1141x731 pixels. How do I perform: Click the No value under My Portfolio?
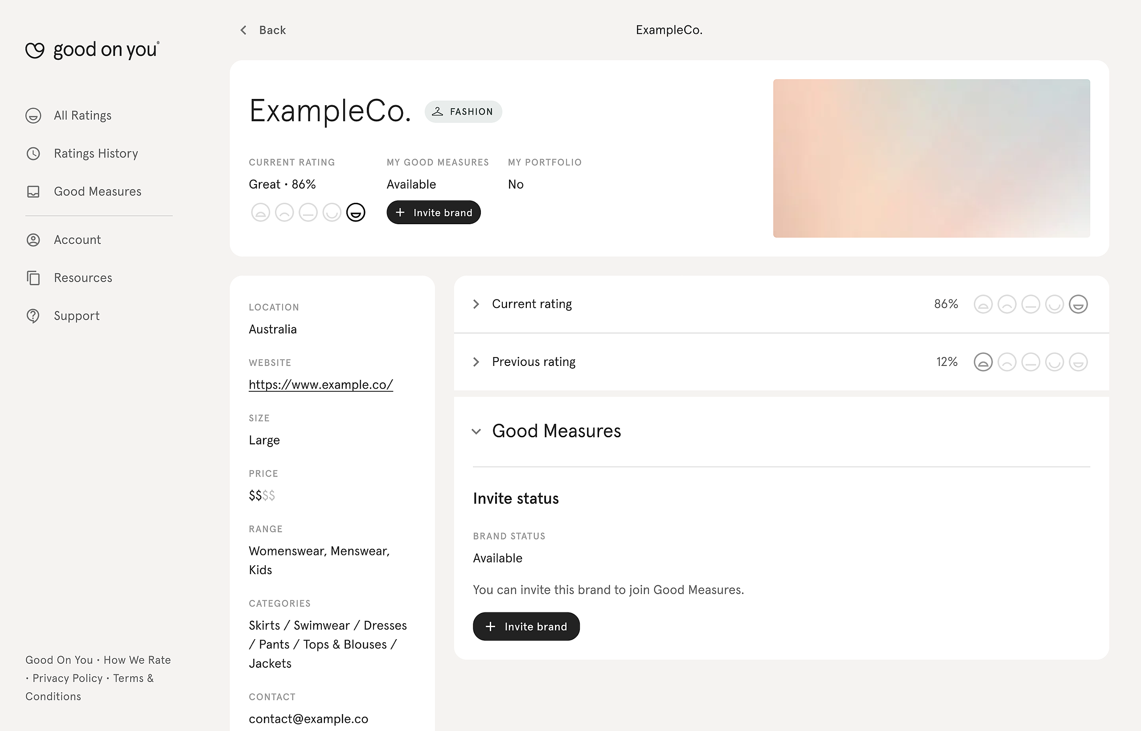[516, 184]
